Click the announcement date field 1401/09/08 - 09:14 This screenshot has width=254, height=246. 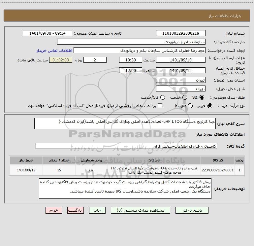(48, 33)
